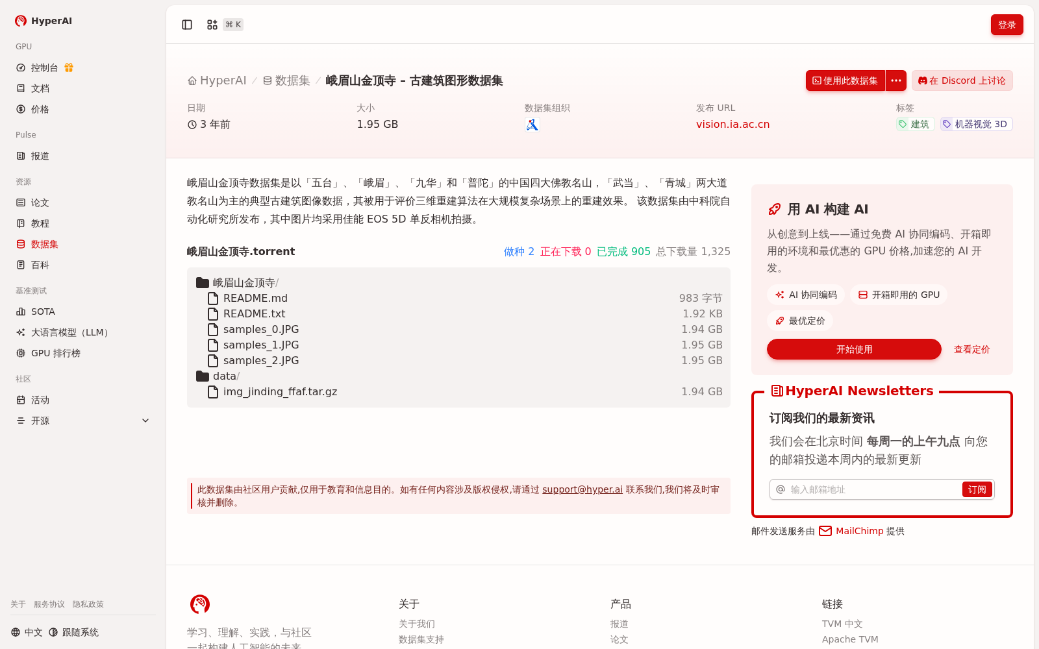Open 大语言模型（LLM）page
The image size is (1039, 649).
coord(71,332)
